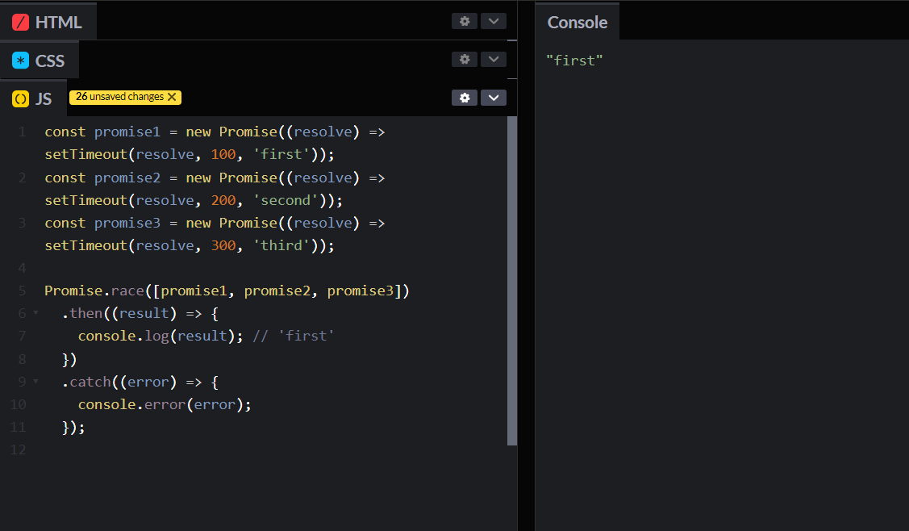Click the number 300 in setTimeout
This screenshot has width=909, height=531.
pyautogui.click(x=223, y=245)
